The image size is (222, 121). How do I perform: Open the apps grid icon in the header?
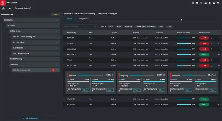click(x=205, y=3)
